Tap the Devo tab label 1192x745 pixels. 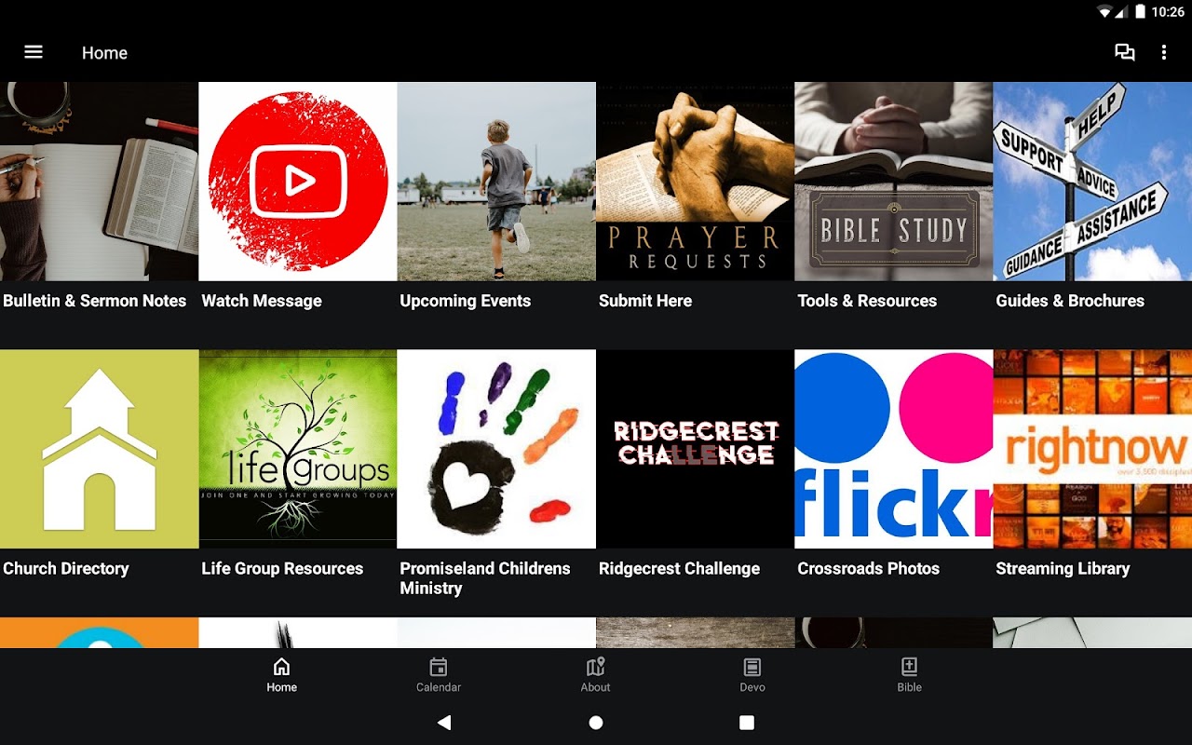(752, 687)
